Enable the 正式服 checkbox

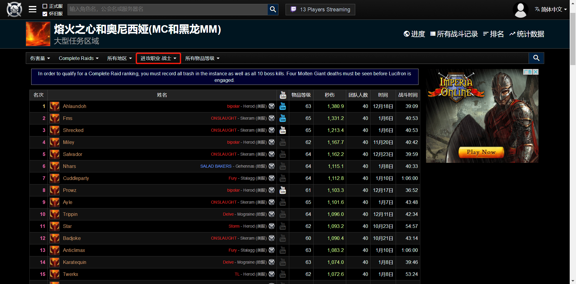[45, 6]
